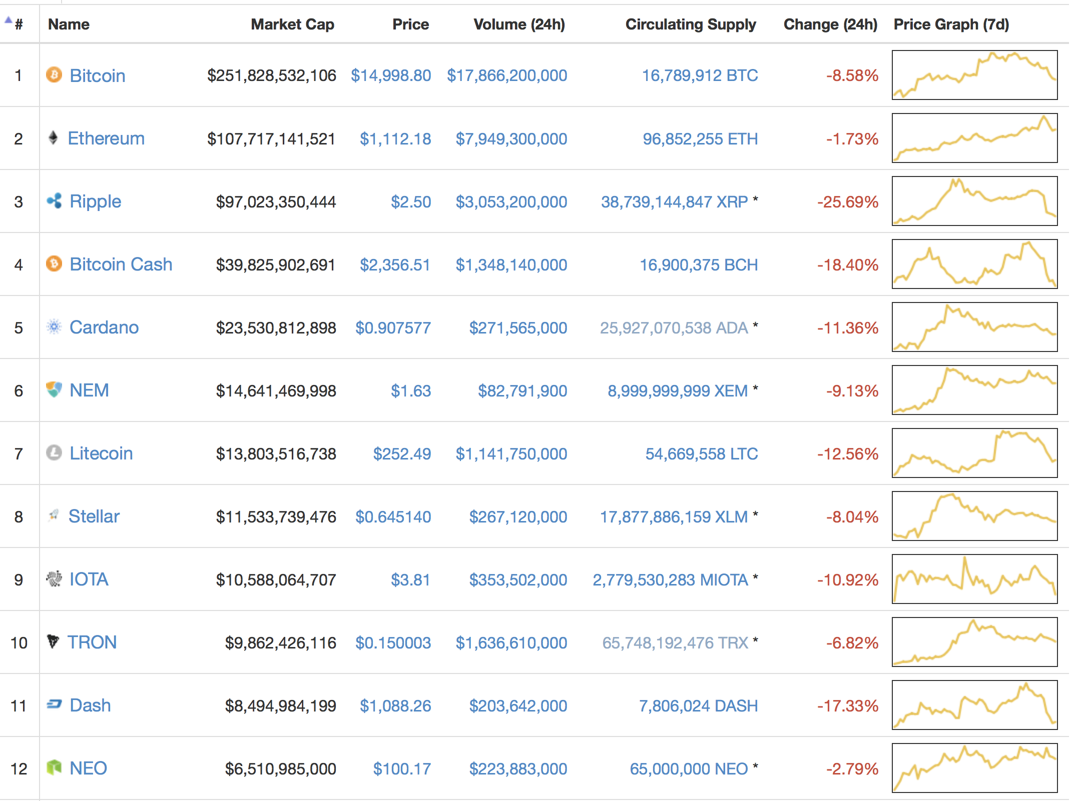Click circulating supply 16,789,912 BTC
Screen dimensions: 1085x801
pyautogui.click(x=700, y=75)
